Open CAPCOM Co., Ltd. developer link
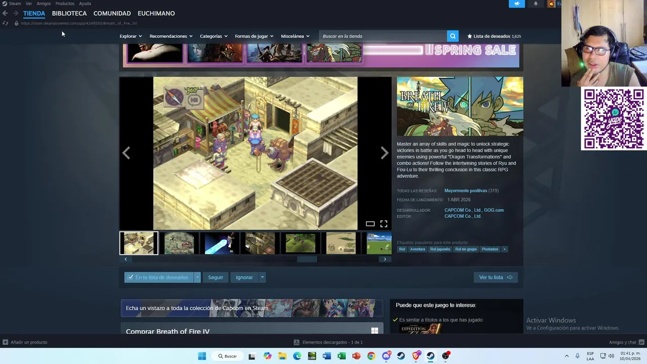This screenshot has width=647, height=364. [463, 210]
